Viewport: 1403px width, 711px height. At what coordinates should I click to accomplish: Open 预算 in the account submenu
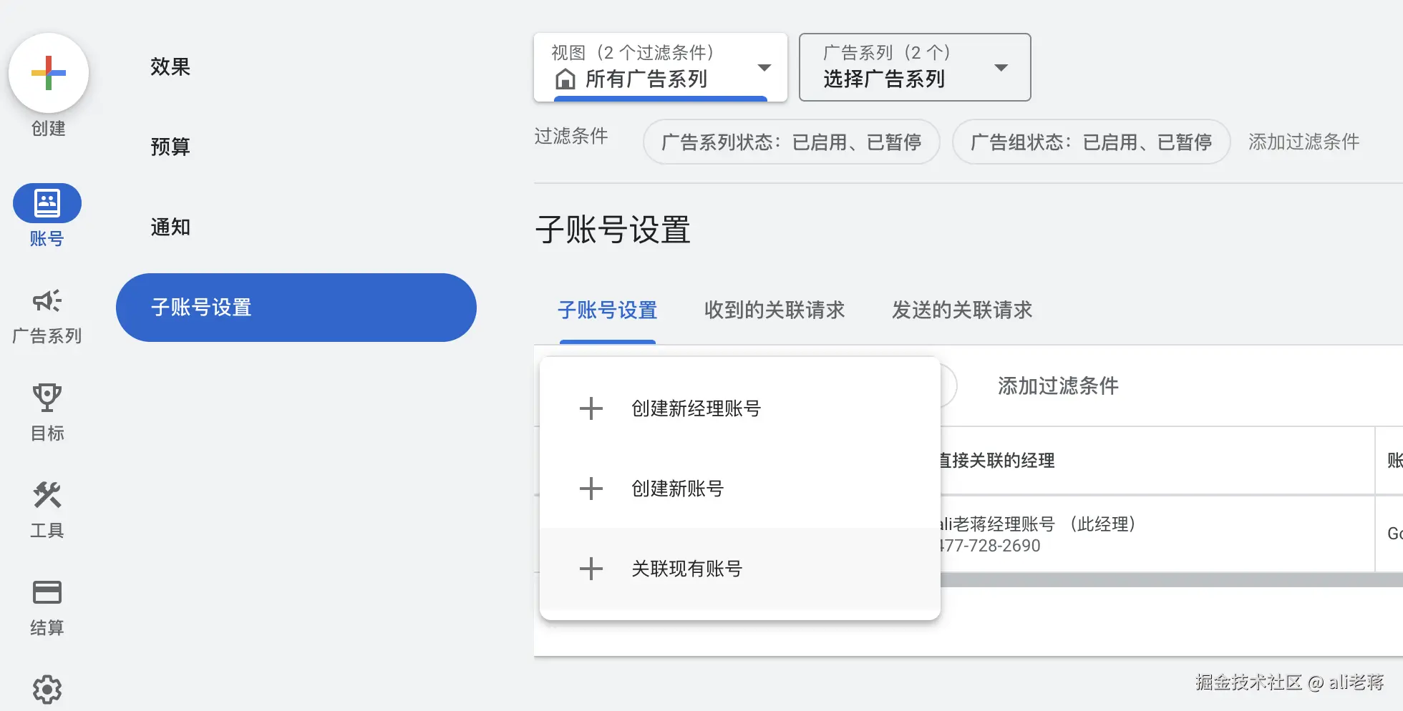coord(170,147)
